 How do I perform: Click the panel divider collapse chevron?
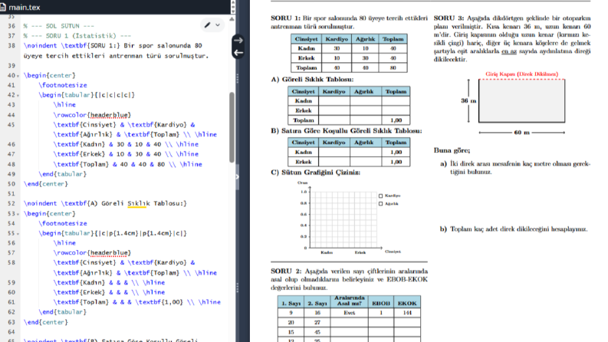click(x=238, y=177)
